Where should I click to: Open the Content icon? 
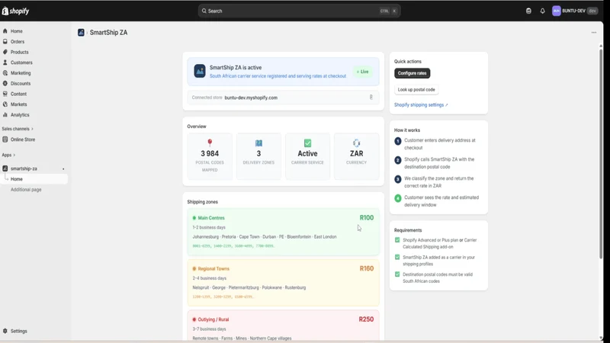pos(5,94)
